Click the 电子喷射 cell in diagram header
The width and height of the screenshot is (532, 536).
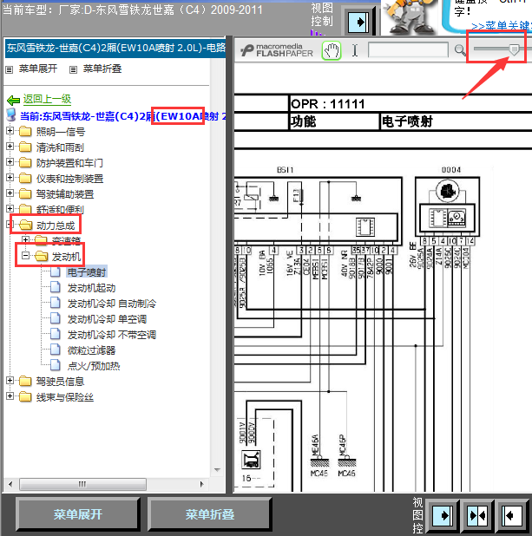tap(407, 121)
